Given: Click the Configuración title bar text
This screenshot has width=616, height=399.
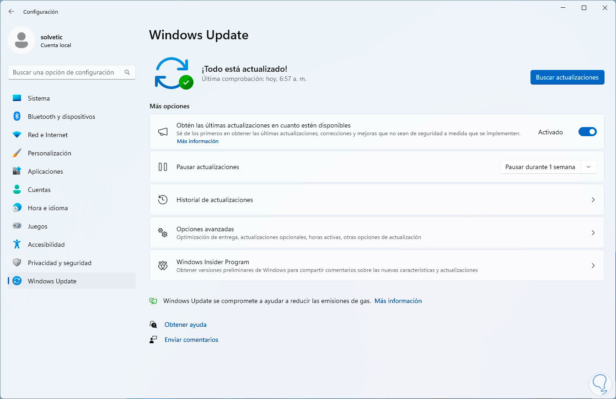Looking at the screenshot, I should point(41,12).
